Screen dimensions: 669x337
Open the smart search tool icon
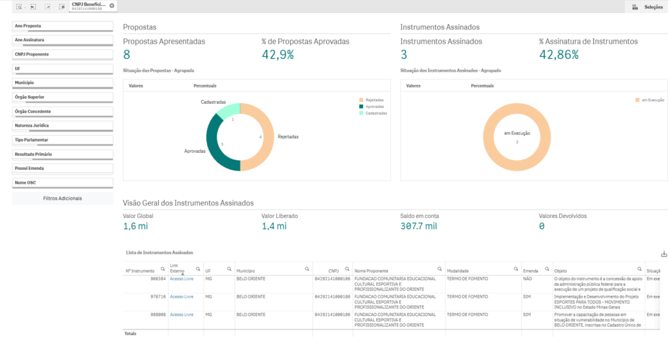click(20, 7)
